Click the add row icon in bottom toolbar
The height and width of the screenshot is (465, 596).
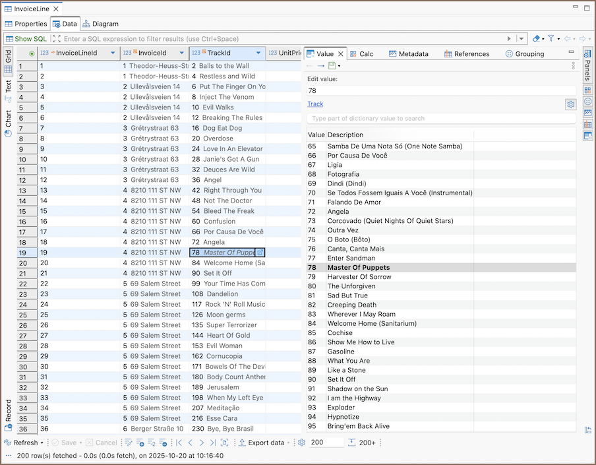tap(140, 443)
